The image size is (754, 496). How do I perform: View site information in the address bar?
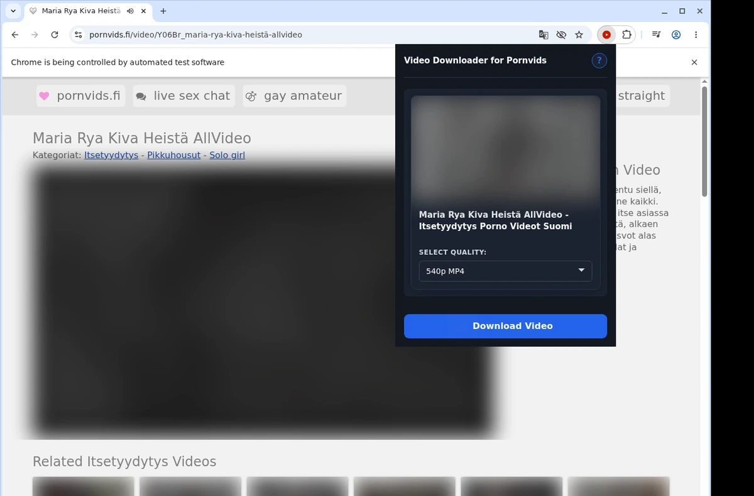[x=78, y=35]
